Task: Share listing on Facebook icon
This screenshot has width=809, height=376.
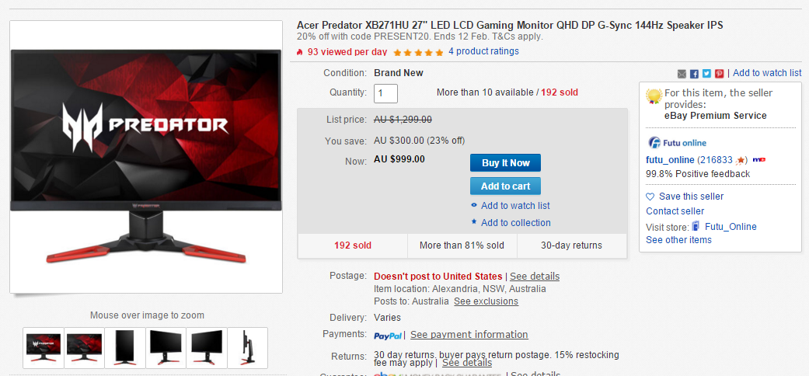Action: [x=694, y=74]
